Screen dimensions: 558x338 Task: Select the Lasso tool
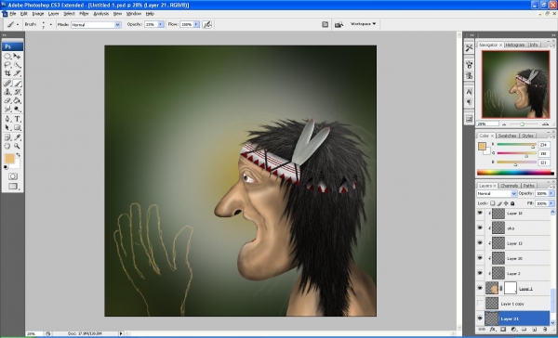pyautogui.click(x=7, y=65)
